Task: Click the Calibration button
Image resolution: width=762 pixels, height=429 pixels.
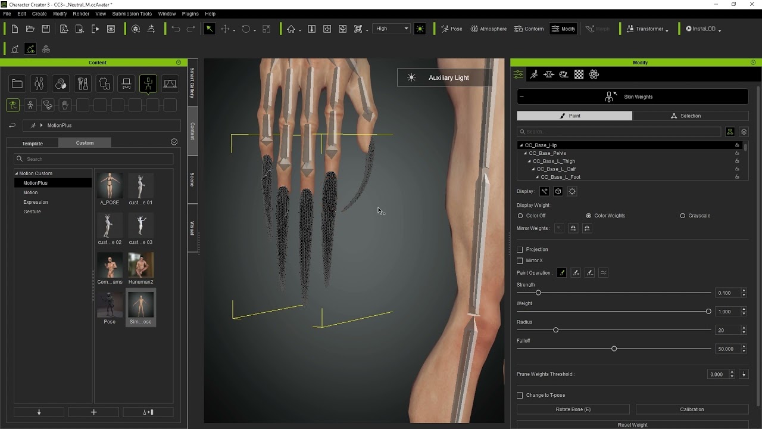Action: pyautogui.click(x=692, y=409)
